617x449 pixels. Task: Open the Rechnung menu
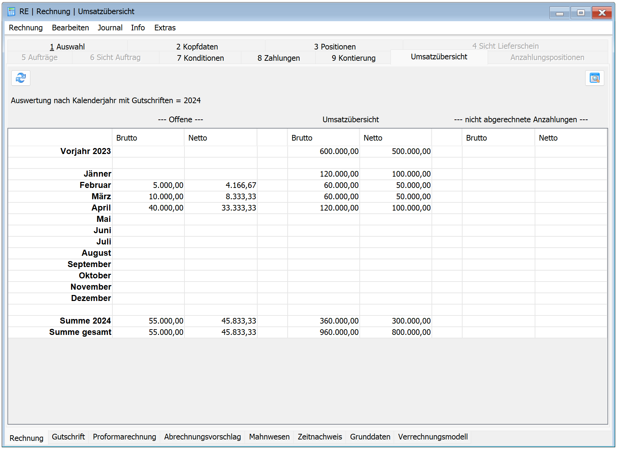point(26,28)
